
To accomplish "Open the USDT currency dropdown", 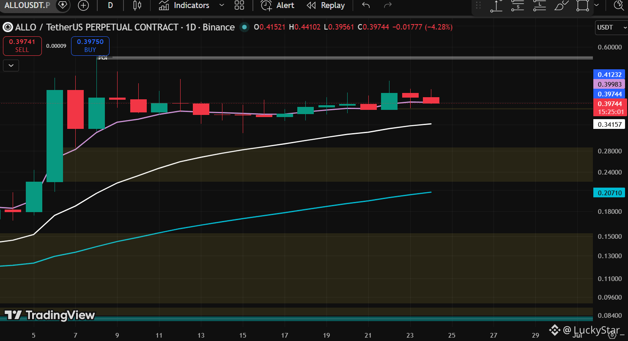I will coord(611,27).
